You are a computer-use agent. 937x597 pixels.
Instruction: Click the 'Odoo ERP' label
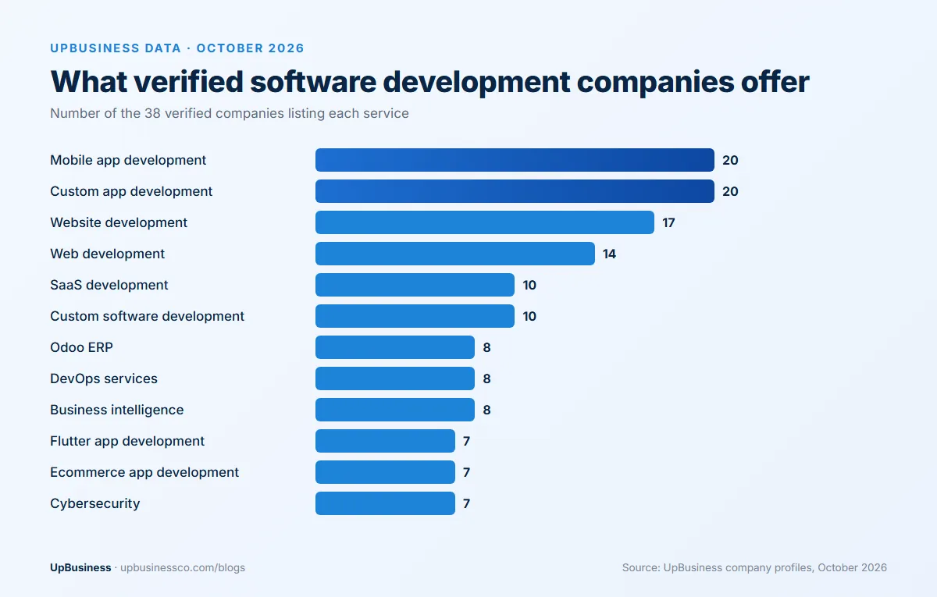coord(82,347)
